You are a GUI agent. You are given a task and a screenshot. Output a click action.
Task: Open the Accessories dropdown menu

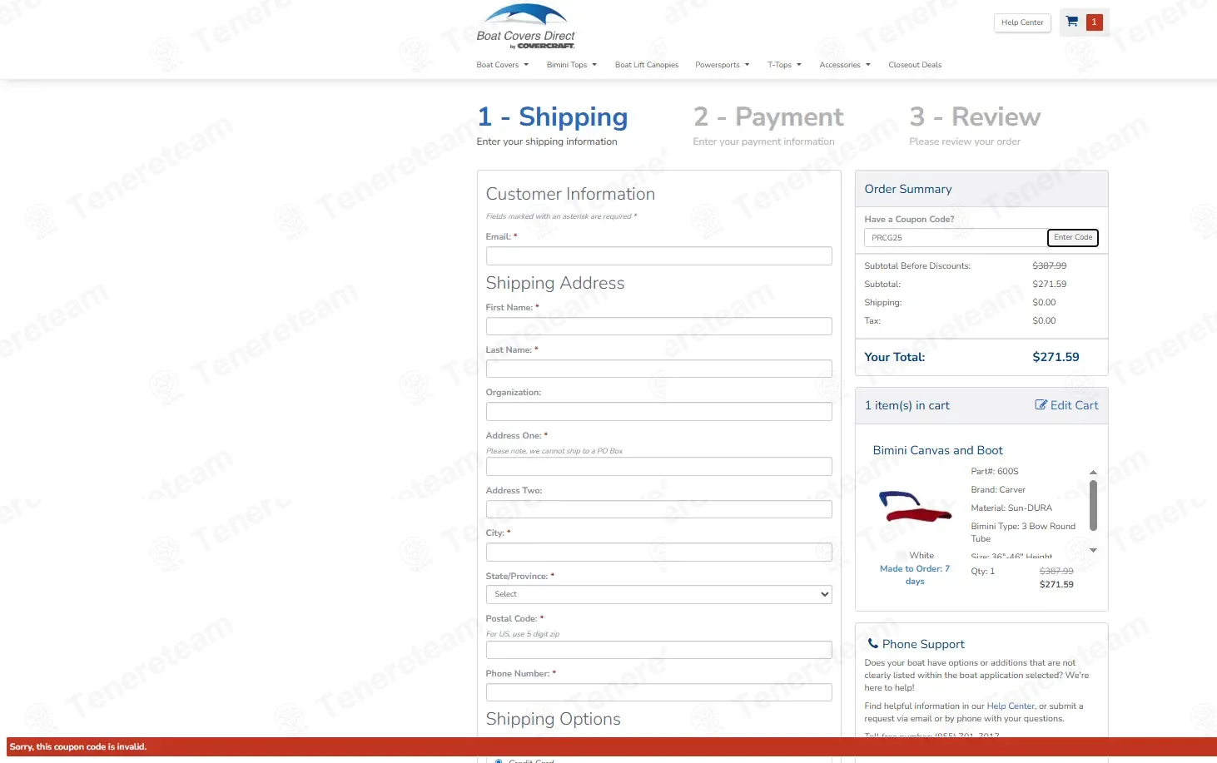(845, 65)
